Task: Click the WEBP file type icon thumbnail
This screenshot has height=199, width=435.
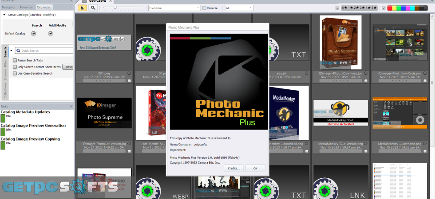Action: coord(163,182)
